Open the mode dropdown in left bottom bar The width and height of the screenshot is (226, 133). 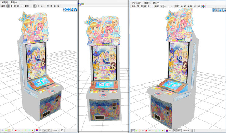[x=56, y=130]
